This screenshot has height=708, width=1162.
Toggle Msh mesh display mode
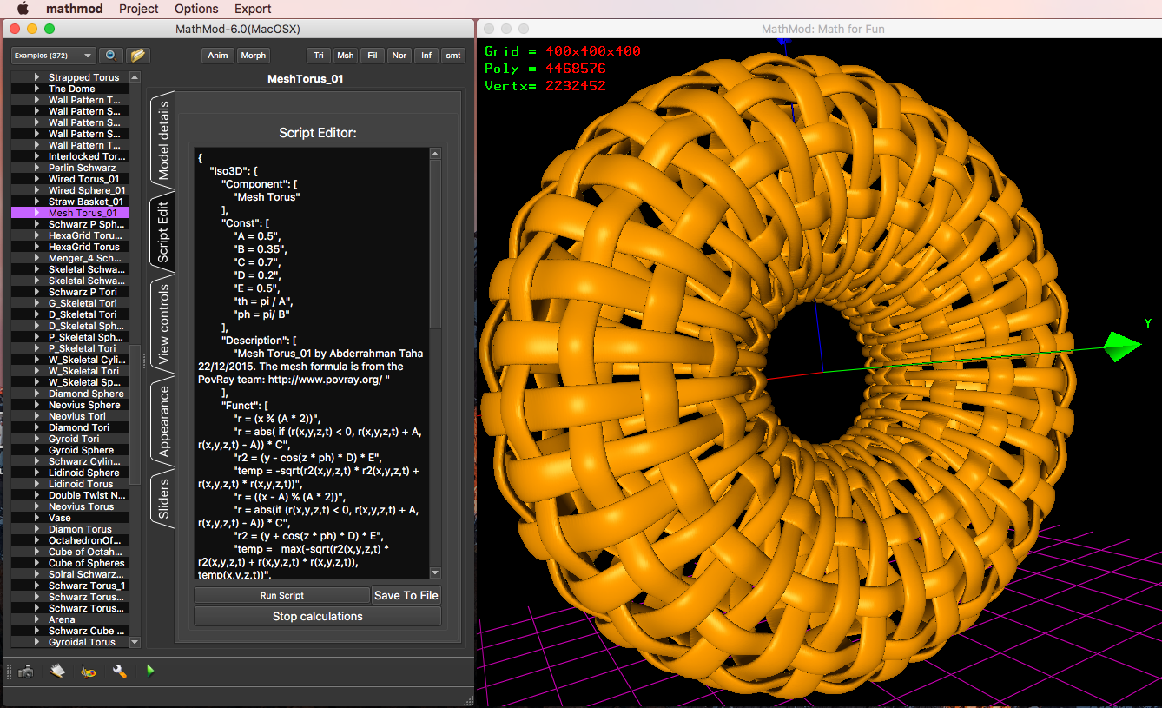click(x=345, y=55)
